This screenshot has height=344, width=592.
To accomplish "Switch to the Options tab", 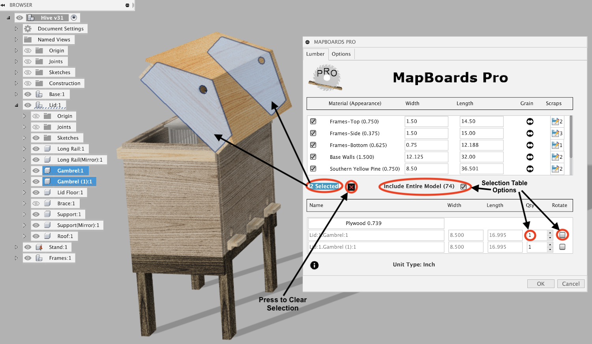I will (341, 54).
